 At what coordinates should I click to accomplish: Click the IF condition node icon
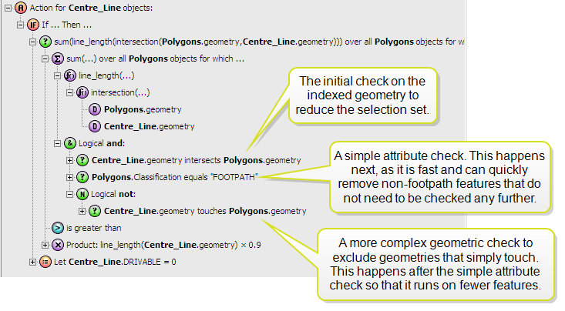32,25
